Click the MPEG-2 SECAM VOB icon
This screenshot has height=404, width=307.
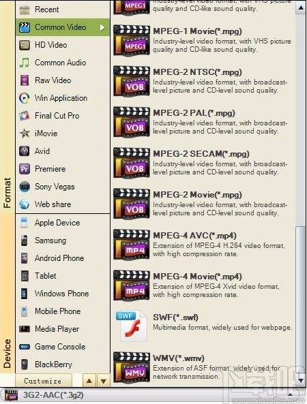point(132,163)
